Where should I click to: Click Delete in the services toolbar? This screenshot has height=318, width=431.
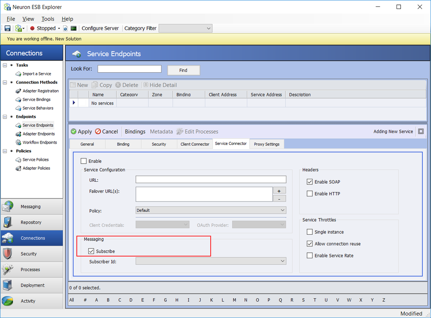[127, 85]
